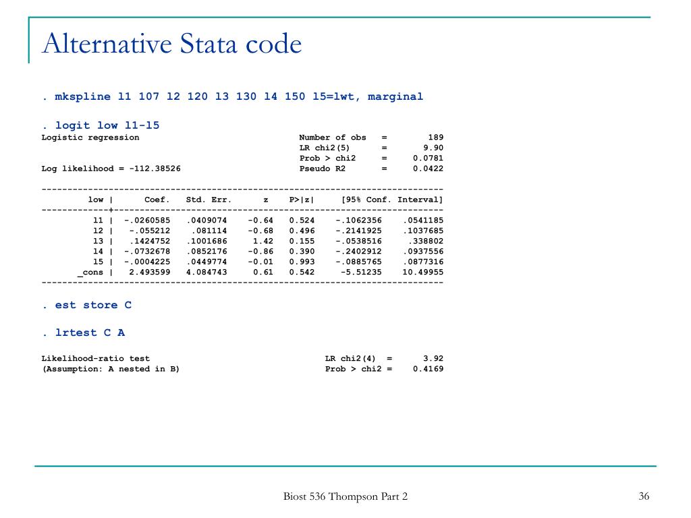
Task: Click the l3 p-value 0.155
Action: (302, 241)
